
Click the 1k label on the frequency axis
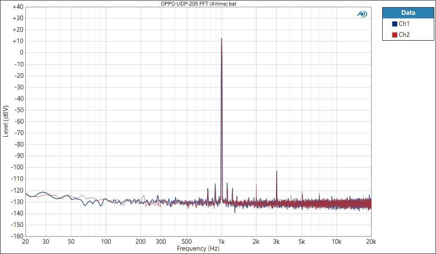coord(221,242)
